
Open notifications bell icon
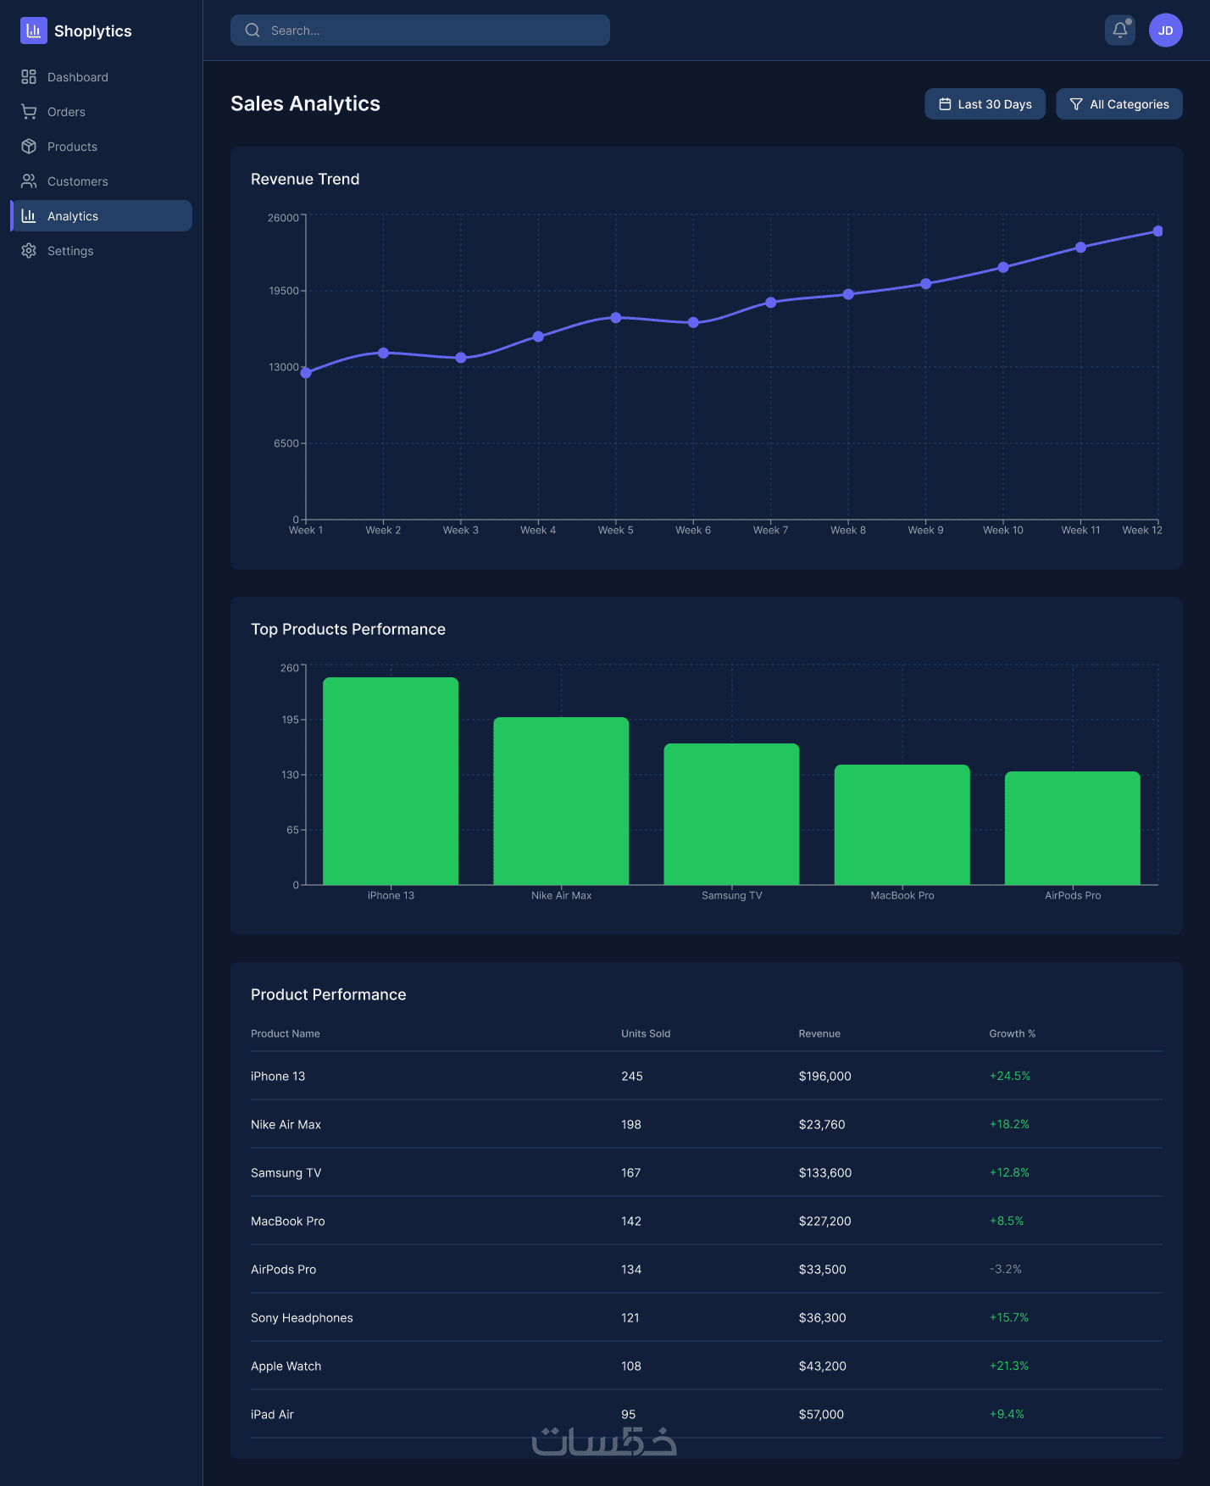pyautogui.click(x=1120, y=31)
